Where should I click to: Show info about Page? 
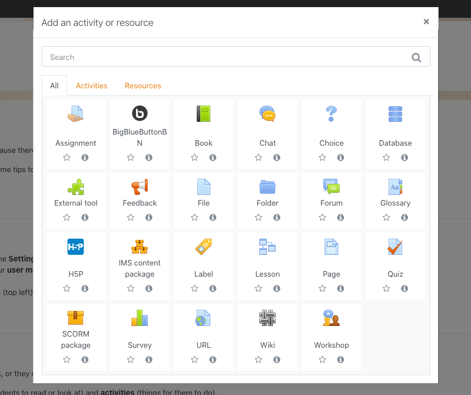coord(341,288)
